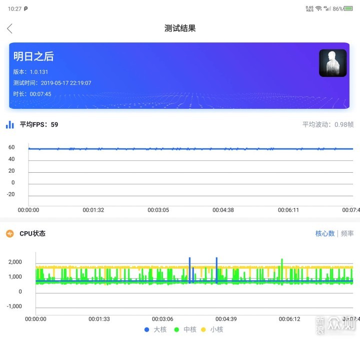Click the 10:27 clock in status bar

coord(14,8)
